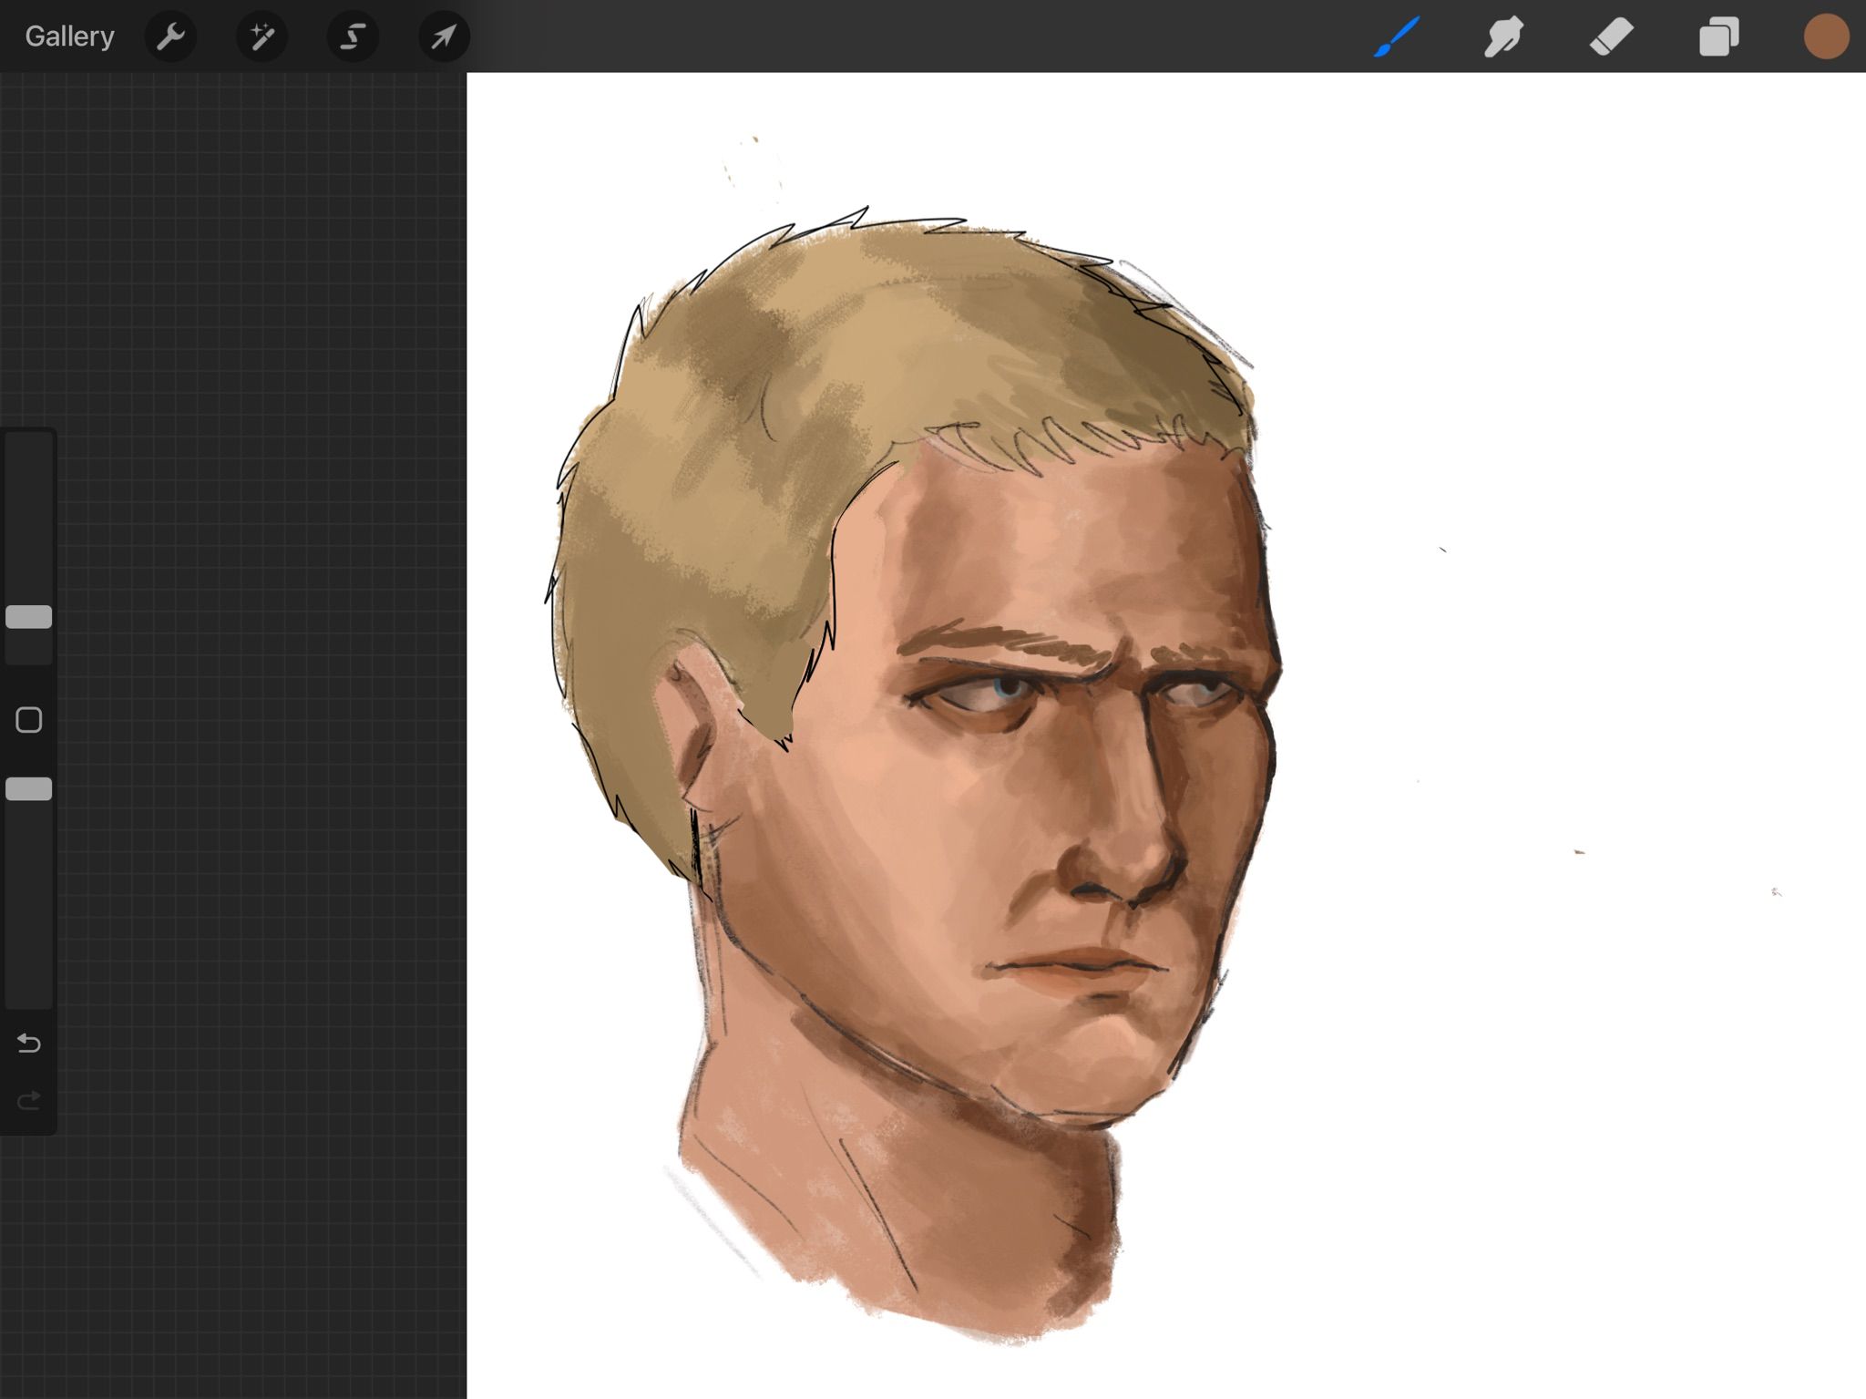The width and height of the screenshot is (1866, 1399).
Task: Redo the undone action
Action: click(x=29, y=1101)
